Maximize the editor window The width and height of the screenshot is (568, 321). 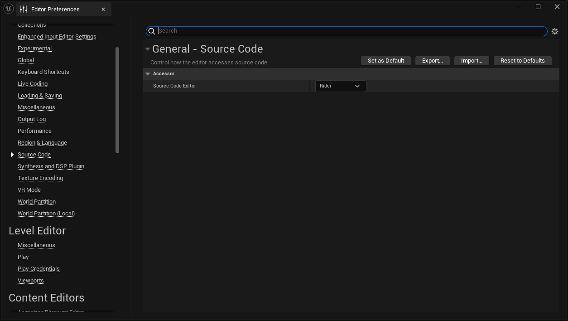click(538, 7)
